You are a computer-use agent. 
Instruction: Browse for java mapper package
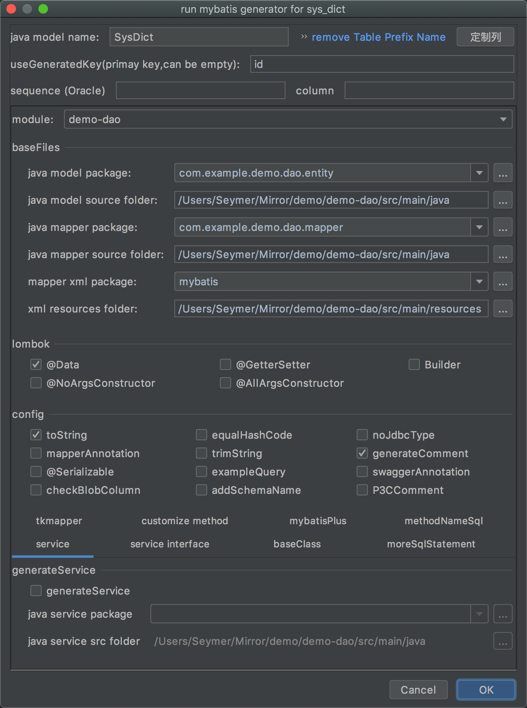(503, 227)
